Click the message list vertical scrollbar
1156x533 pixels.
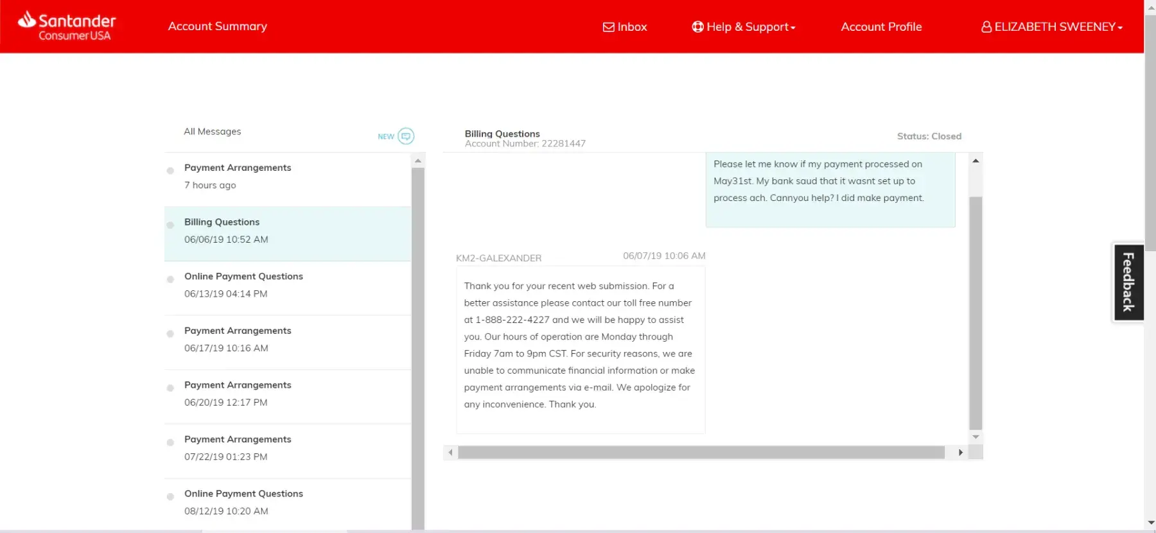tap(418, 347)
